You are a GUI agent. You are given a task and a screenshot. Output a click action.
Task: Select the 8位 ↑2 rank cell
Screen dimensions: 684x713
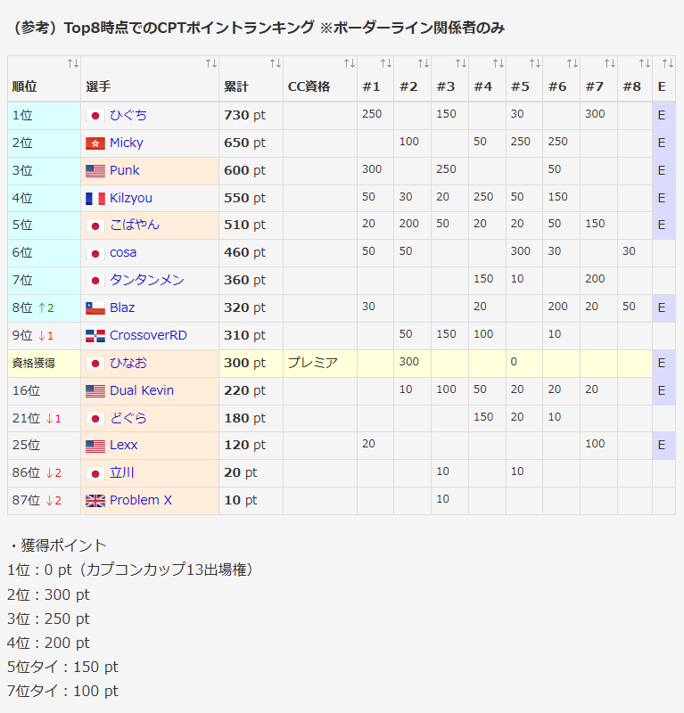pyautogui.click(x=45, y=308)
